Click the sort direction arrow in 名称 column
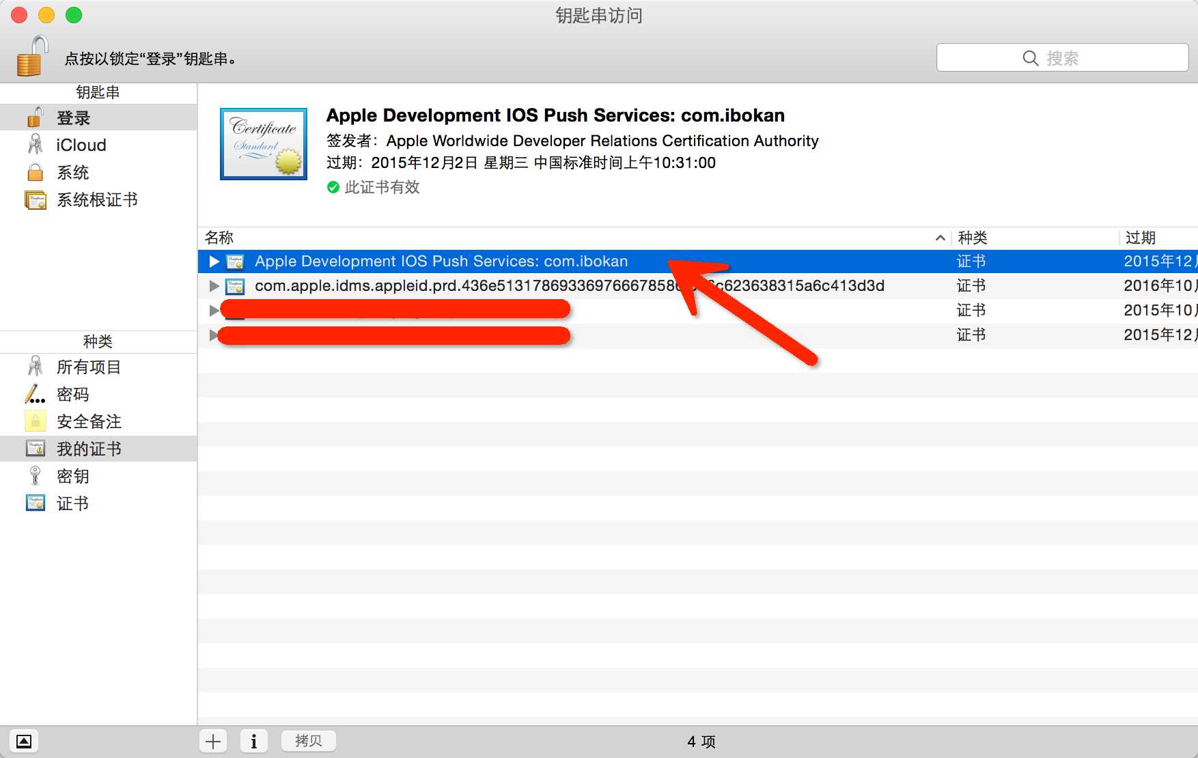1198x758 pixels. (x=941, y=238)
